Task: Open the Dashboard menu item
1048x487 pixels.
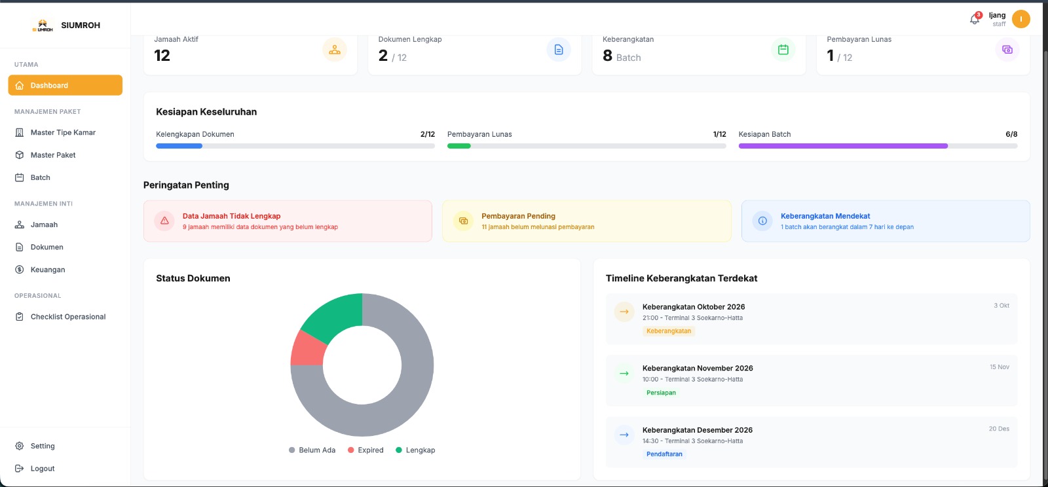Action: [65, 85]
